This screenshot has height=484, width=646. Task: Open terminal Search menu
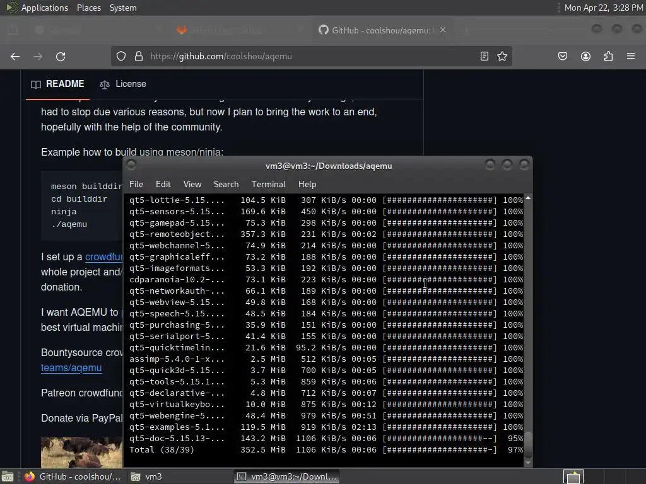coord(226,185)
